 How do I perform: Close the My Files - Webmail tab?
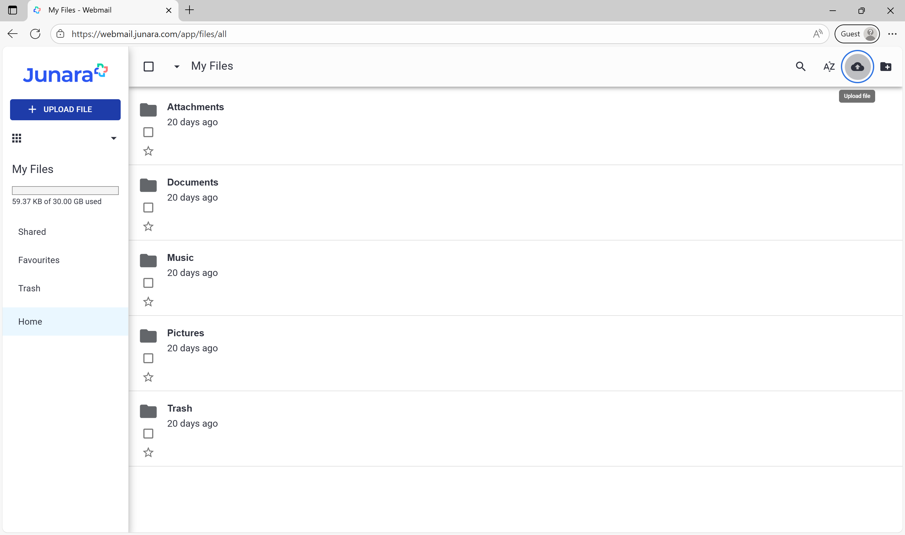168,10
